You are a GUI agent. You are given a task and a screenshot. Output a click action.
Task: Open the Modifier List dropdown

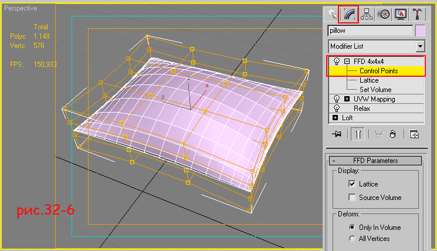tap(420, 46)
